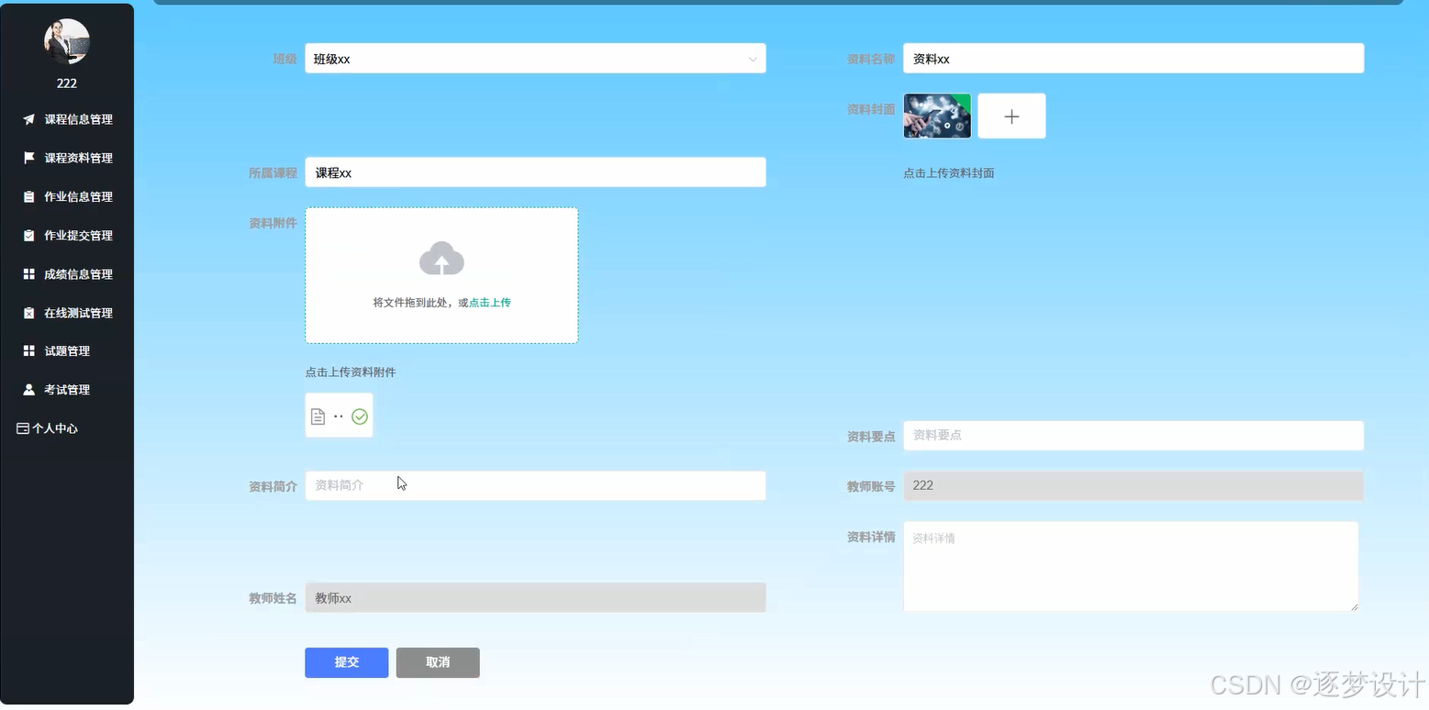Click the green checkmark on uploaded attachment
Screen dimensions: 1429x710
[360, 416]
